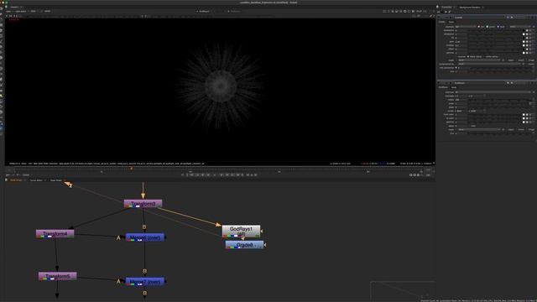
Task: Click the node graph mini-map overview
Action: tap(403, 290)
